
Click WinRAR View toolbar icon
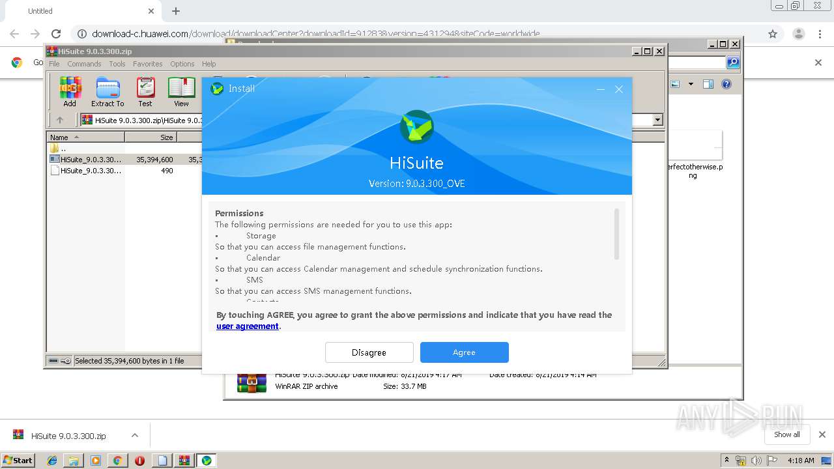point(181,92)
